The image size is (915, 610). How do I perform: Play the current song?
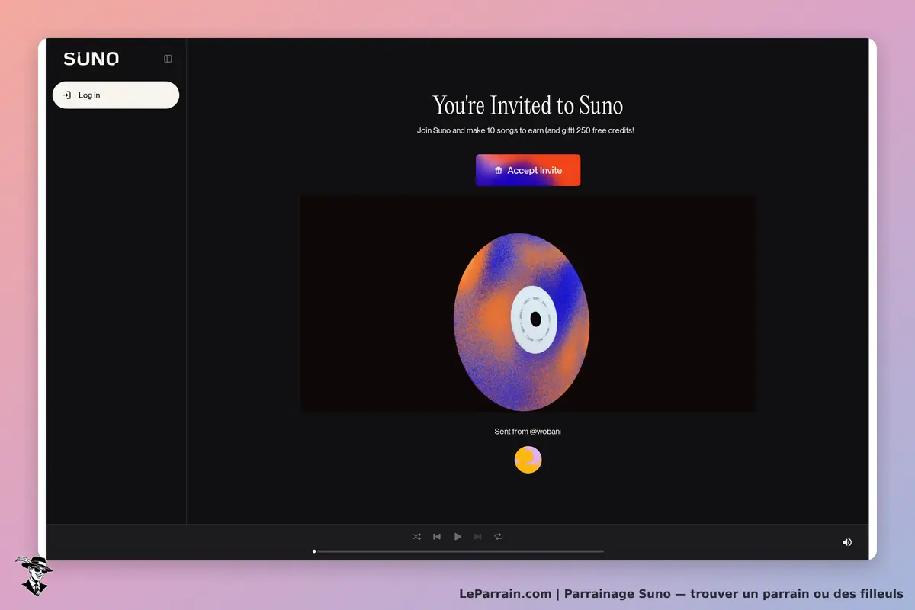(457, 537)
